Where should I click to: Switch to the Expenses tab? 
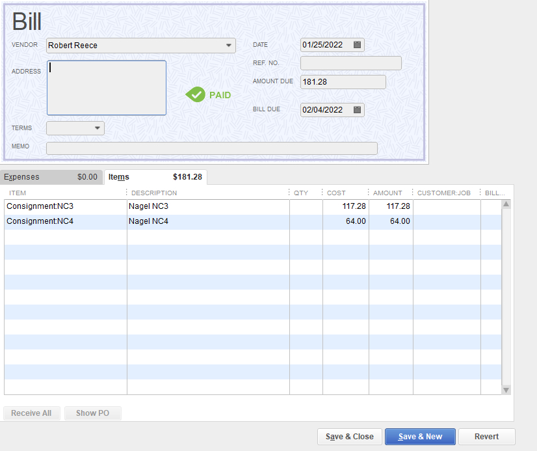[x=51, y=177]
